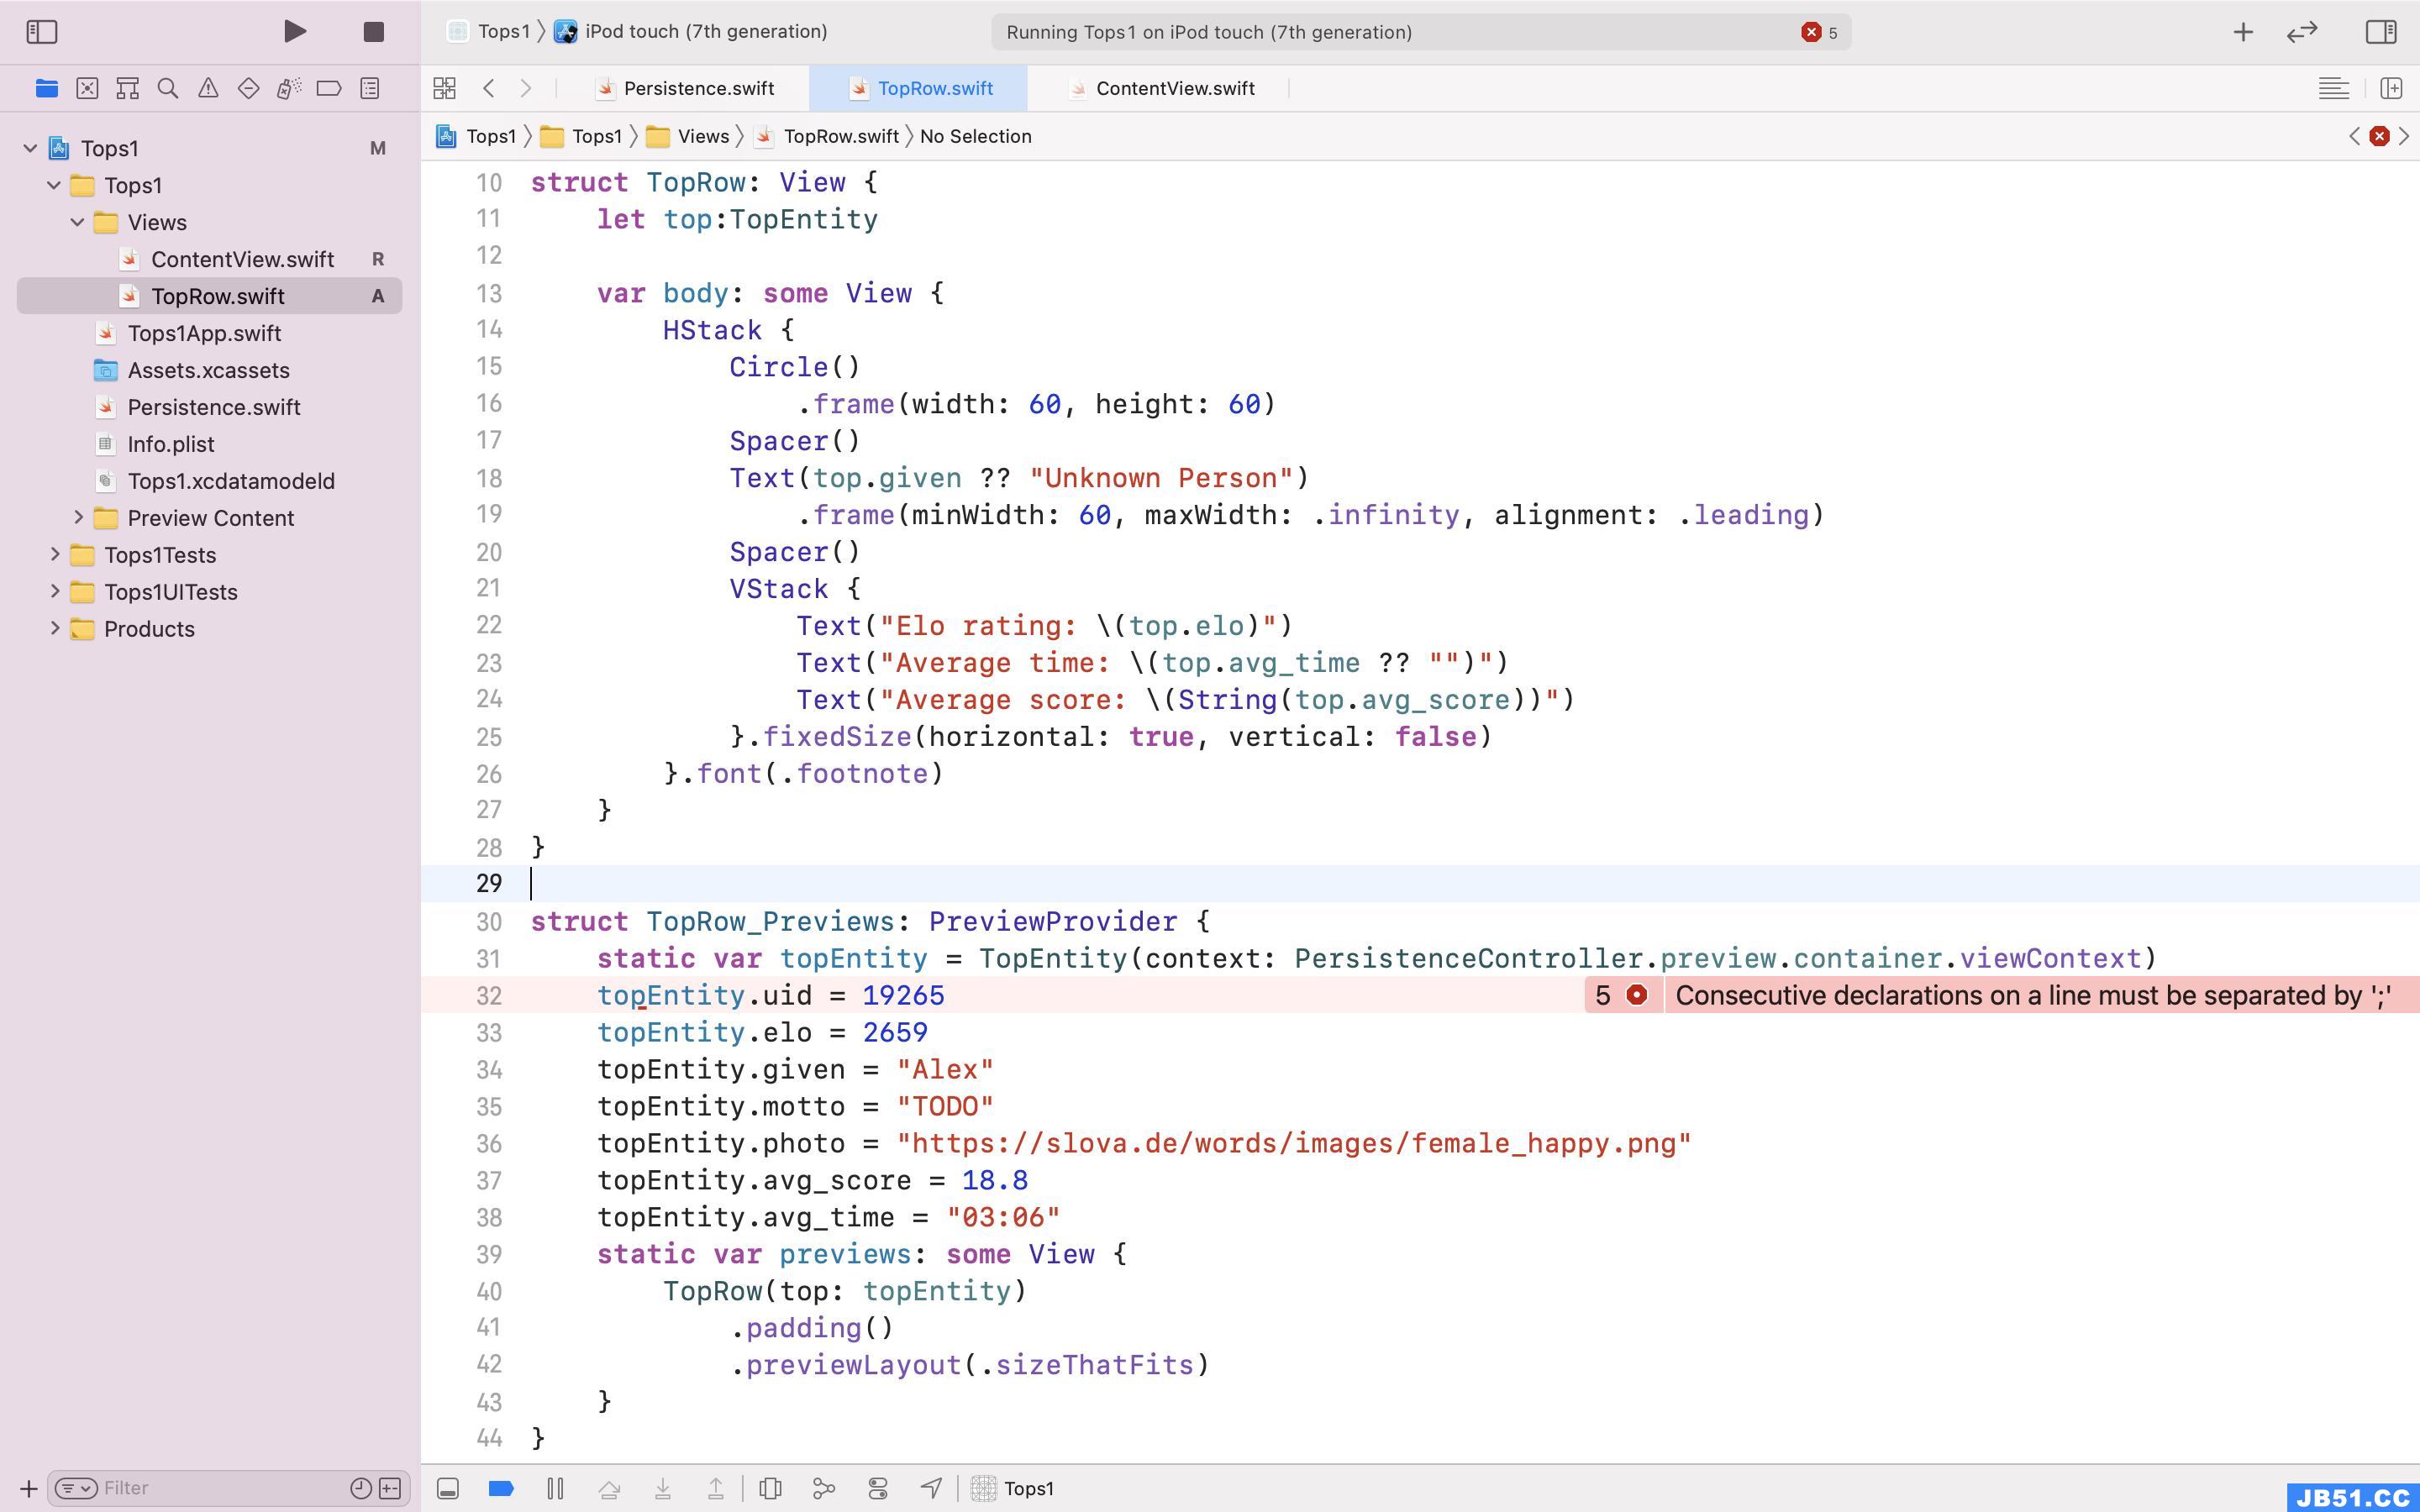The width and height of the screenshot is (2420, 1512).
Task: Collapse the Views folder
Action: (77, 222)
